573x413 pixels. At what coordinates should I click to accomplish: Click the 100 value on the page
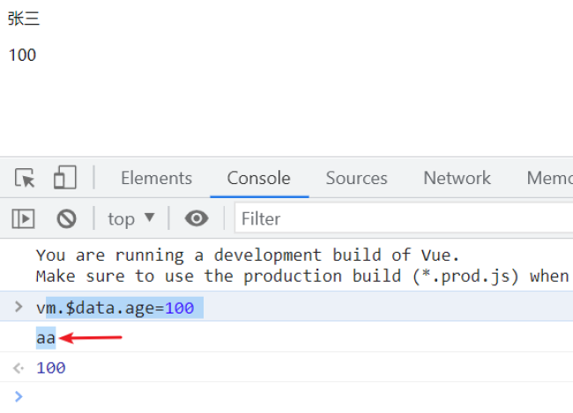coord(22,55)
